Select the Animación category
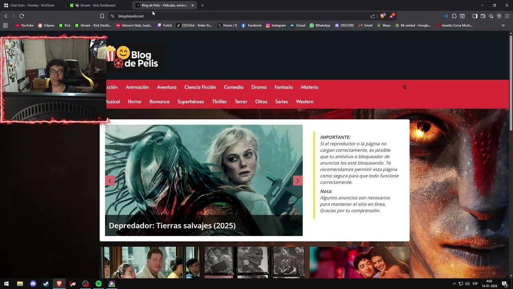Image resolution: width=513 pixels, height=289 pixels. (137, 87)
